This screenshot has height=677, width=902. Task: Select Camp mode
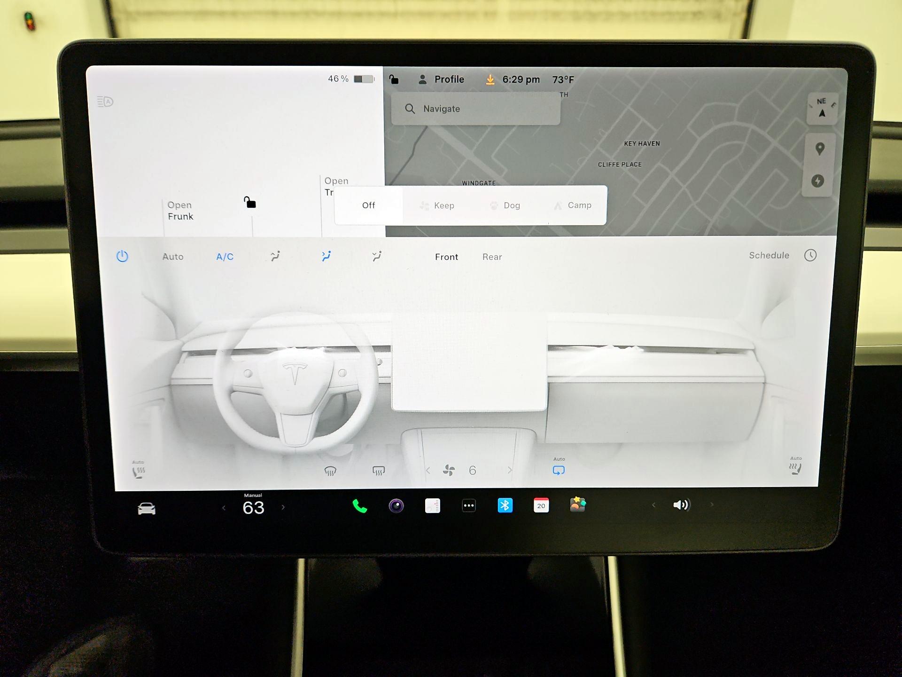click(573, 205)
